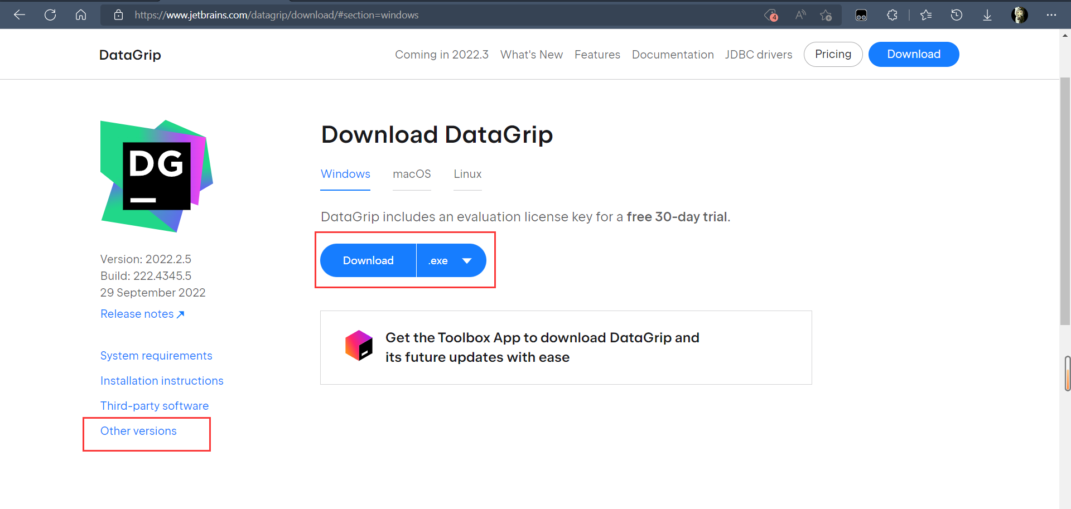Open the JDBC drivers page

pyautogui.click(x=759, y=55)
